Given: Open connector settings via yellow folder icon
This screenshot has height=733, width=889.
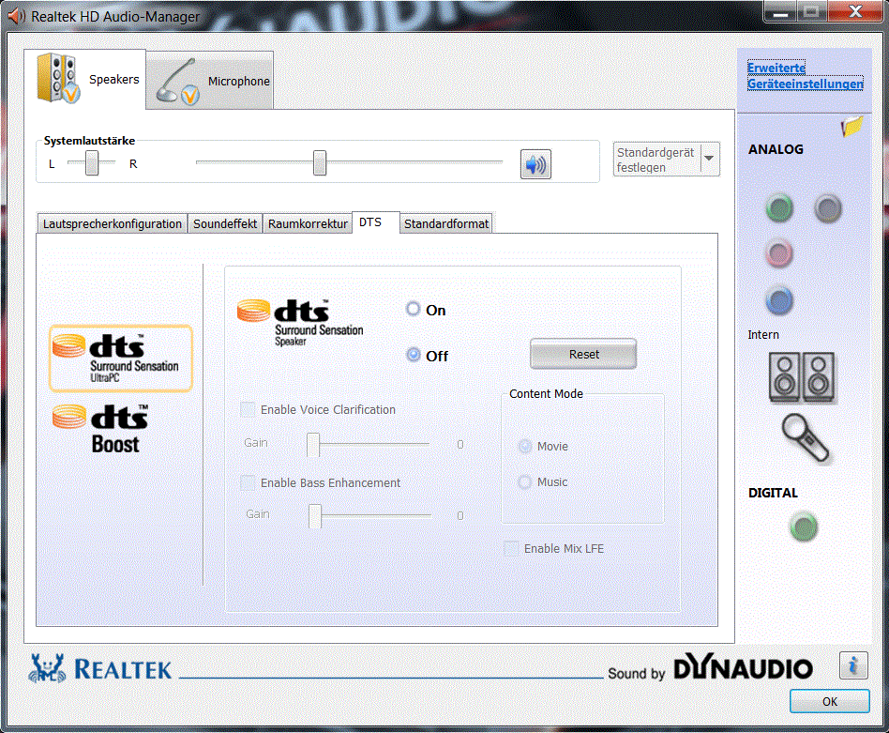Looking at the screenshot, I should coord(851,126).
